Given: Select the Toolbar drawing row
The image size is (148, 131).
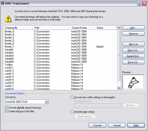Looking at the screenshot, I should coord(60,65).
